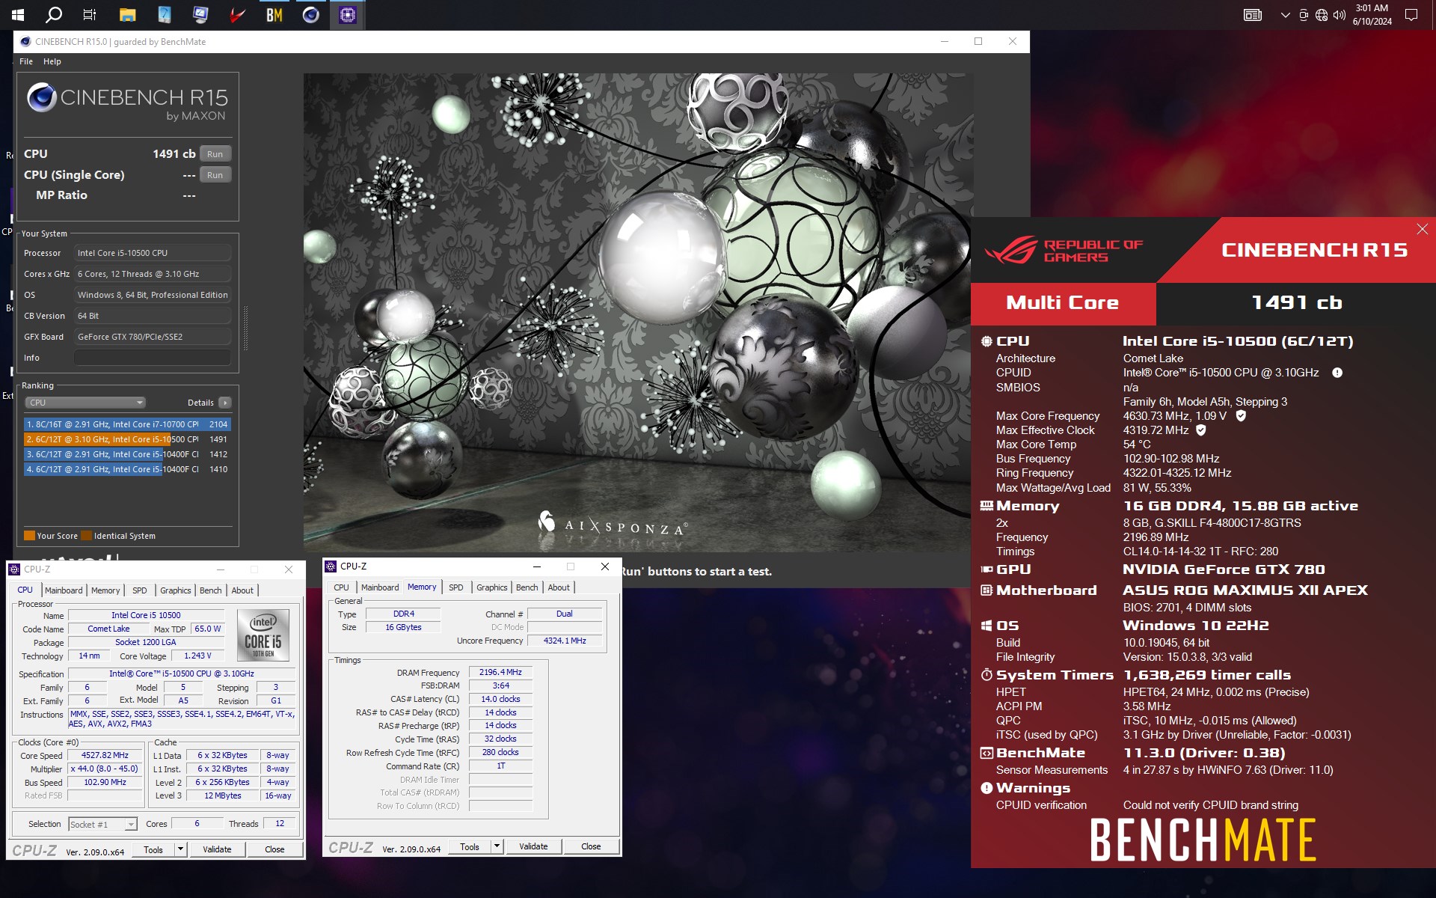Open the volume control in system tray

click(1340, 15)
